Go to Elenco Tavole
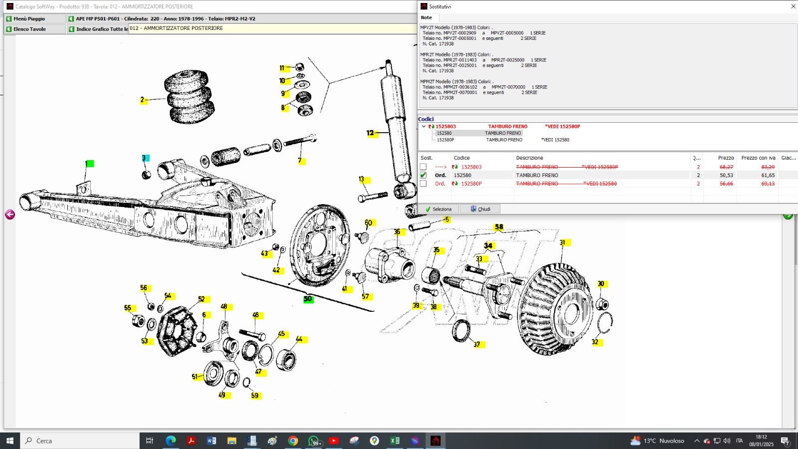The image size is (798, 449). [29, 29]
